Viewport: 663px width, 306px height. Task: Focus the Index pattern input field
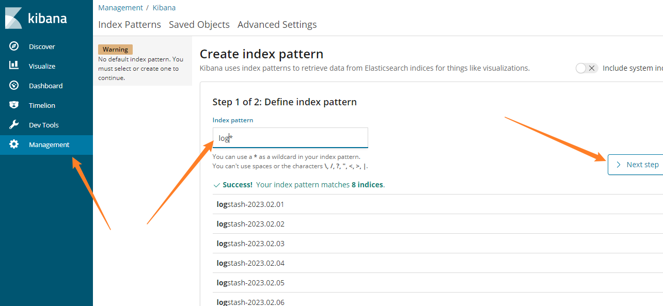tap(290, 138)
